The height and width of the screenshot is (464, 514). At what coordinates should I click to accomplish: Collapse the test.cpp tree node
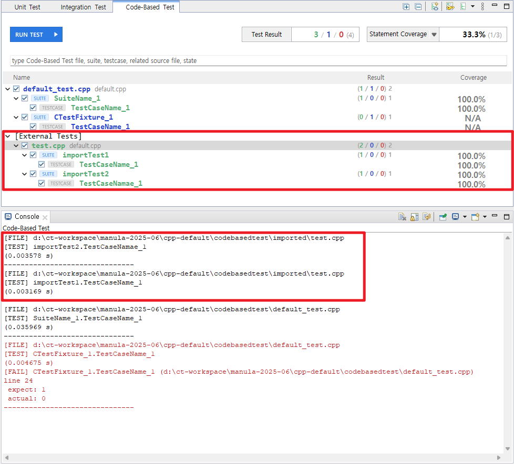[16, 146]
